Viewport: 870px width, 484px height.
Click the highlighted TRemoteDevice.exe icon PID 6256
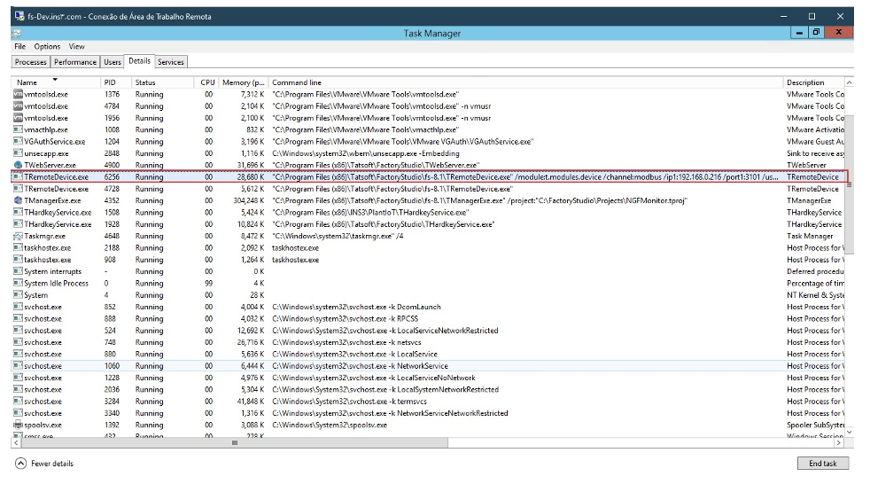pos(18,177)
